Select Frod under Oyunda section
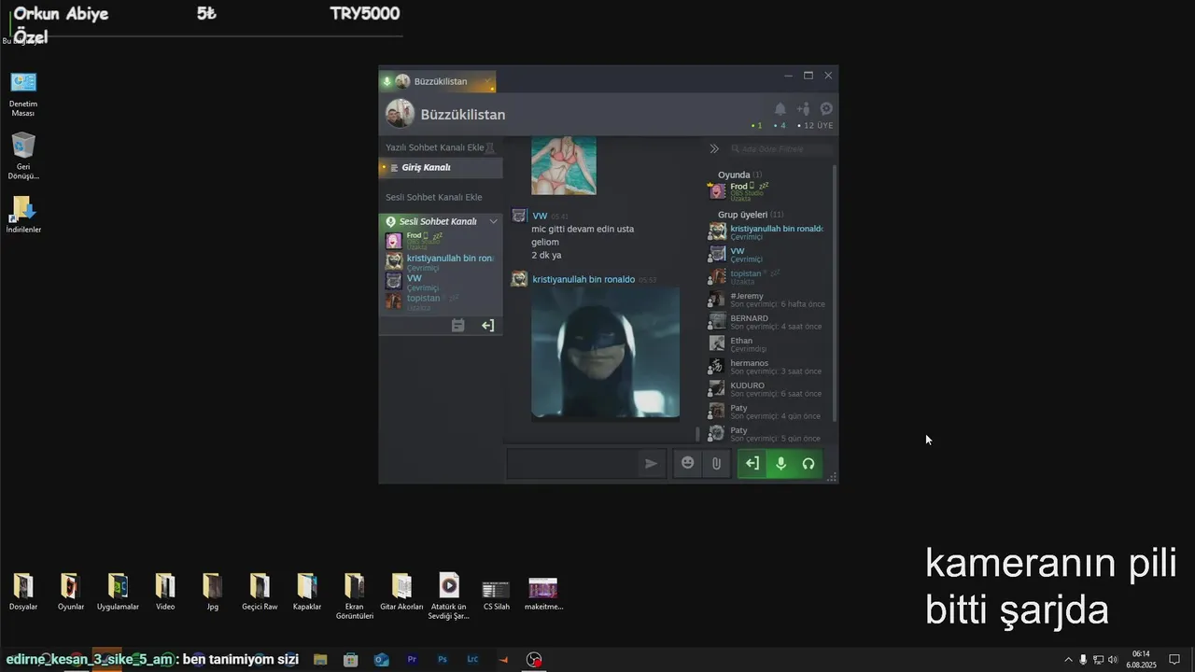Screen dimensions: 1195x672 click(x=770, y=190)
